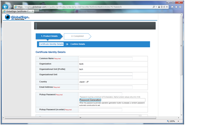The height and width of the screenshot is (125, 209).
Task: Go to the Confirm Details sub-step
Action: pyautogui.click(x=78, y=44)
